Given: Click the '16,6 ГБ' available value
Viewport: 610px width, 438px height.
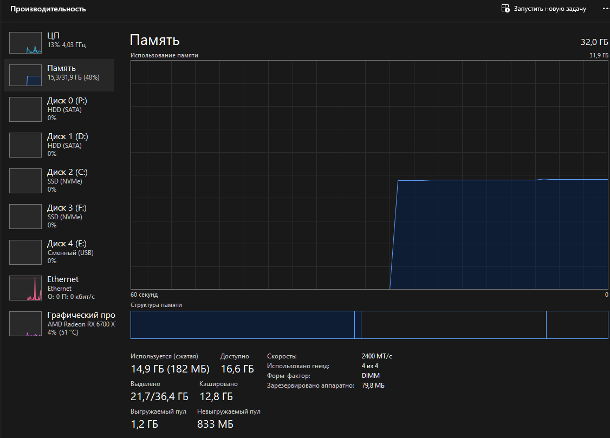Looking at the screenshot, I should click(x=237, y=369).
